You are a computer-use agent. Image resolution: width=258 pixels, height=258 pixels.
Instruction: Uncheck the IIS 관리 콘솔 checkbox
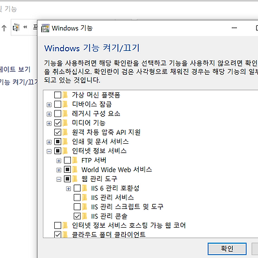pos(77,216)
